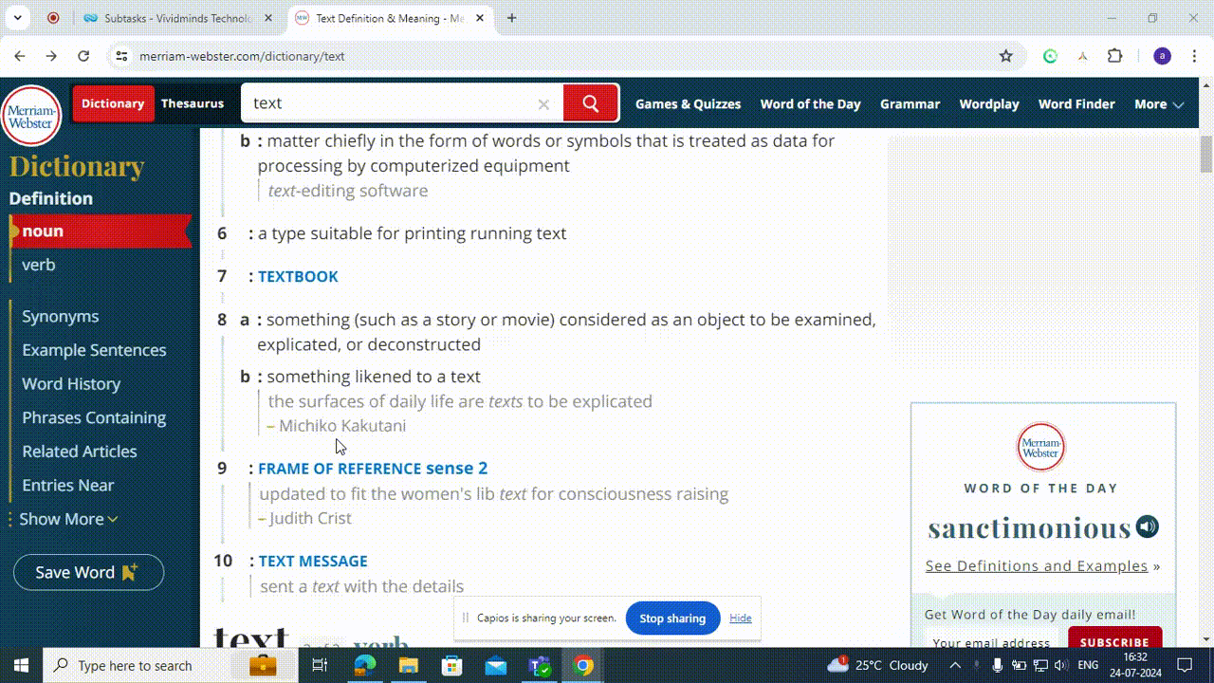This screenshot has width=1214, height=683.
Task: Click the page vertical scrollbar thumb
Action: [1206, 155]
